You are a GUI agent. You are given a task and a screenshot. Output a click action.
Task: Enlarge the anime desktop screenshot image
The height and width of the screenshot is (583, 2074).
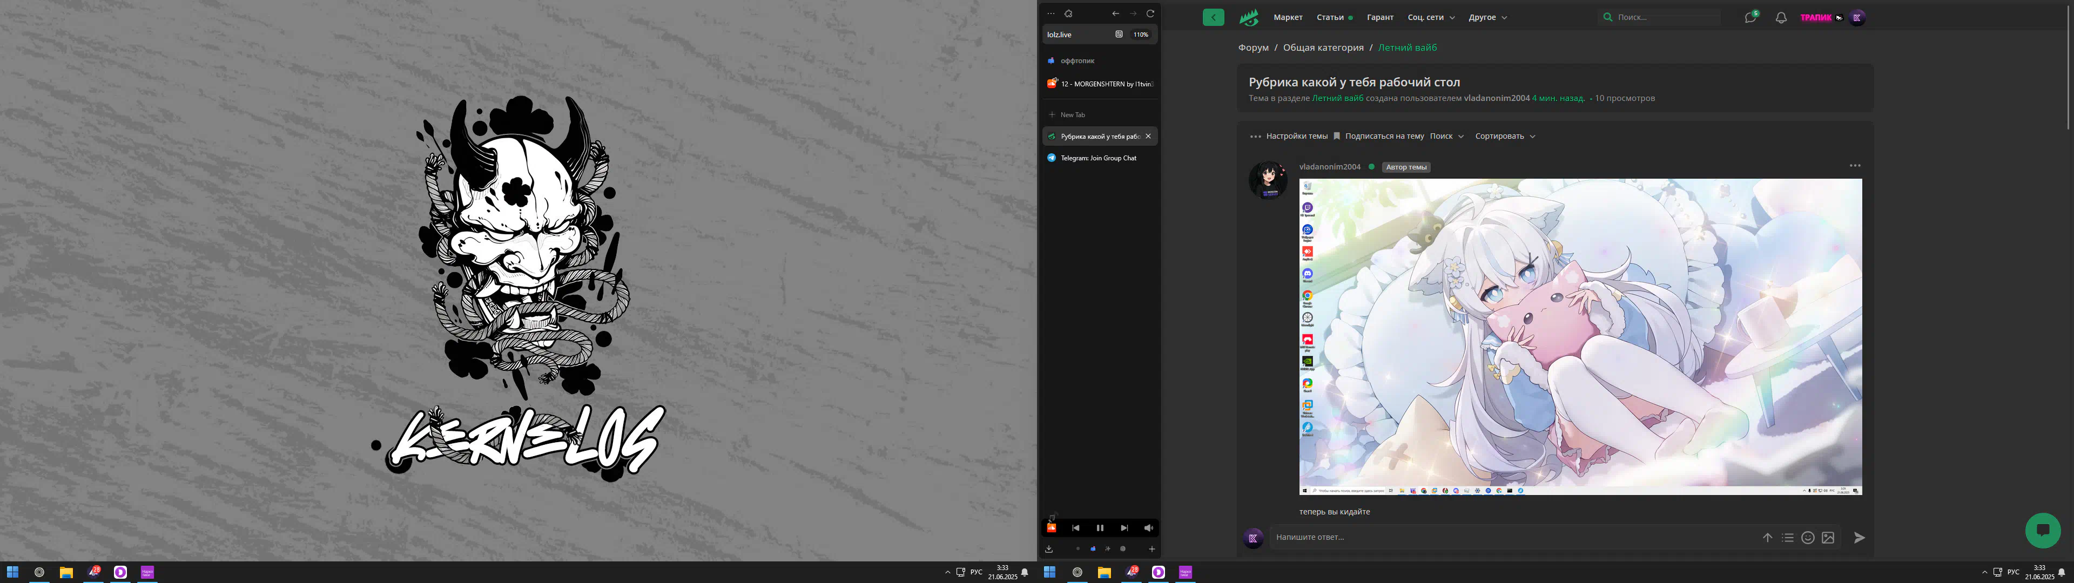(x=1580, y=337)
